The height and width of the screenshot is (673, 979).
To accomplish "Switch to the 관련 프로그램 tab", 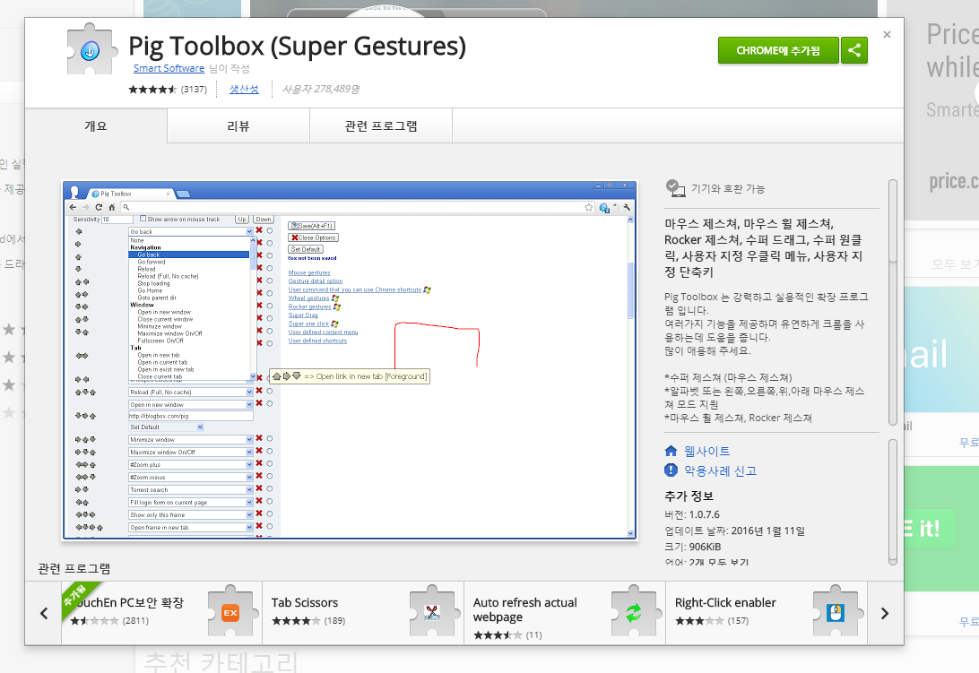I will click(381, 126).
